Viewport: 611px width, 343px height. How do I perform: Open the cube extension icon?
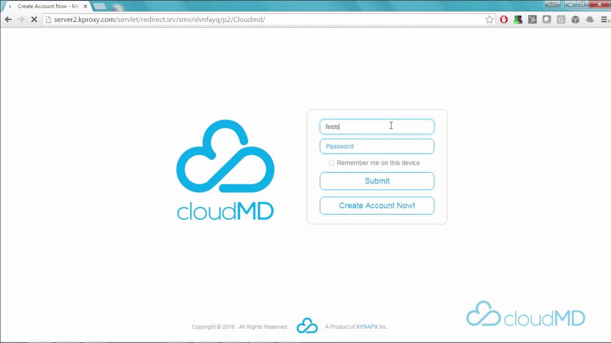575,20
